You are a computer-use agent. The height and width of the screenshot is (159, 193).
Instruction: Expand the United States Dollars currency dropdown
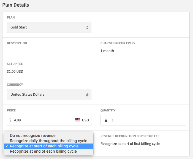[x=49, y=95]
